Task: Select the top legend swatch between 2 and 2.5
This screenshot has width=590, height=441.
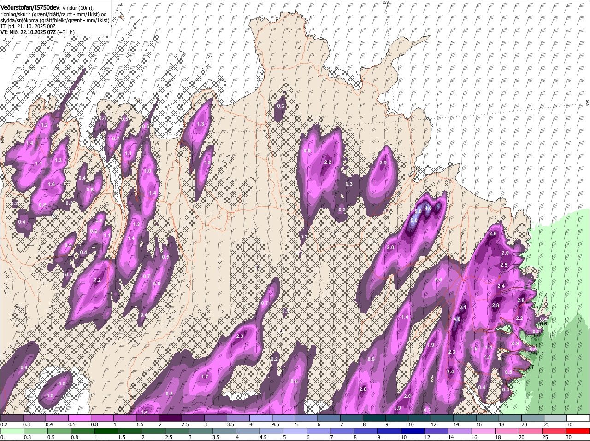Action: [170, 418]
